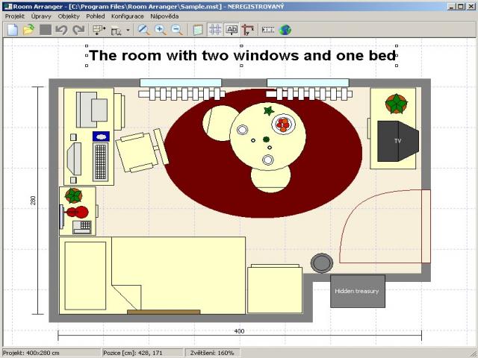The width and height of the screenshot is (478, 358).
Task: Zoom out with the magnifier minus icon
Action: tap(177, 30)
